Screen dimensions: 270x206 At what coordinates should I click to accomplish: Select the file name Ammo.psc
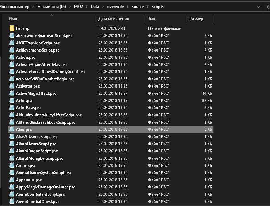click(26, 165)
